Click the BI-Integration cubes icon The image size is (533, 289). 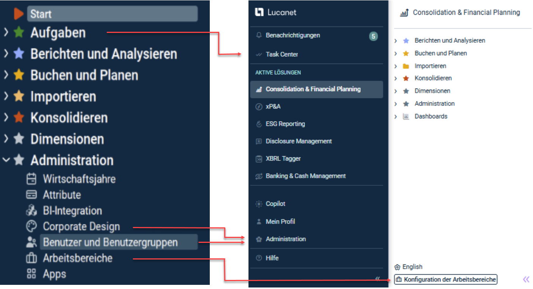pyautogui.click(x=31, y=210)
